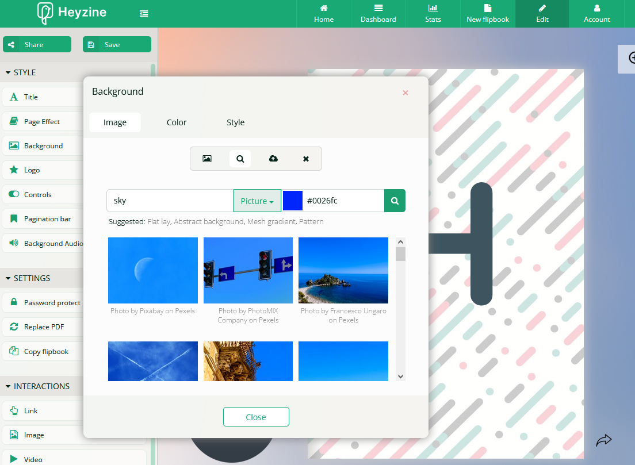Screen dimensions: 635x465
Task: Click the Heyzine logo icon
Action: coord(45,13)
